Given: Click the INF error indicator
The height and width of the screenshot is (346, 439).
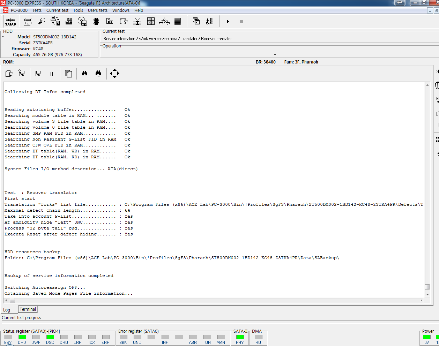Looking at the screenshot, I should point(165,337).
